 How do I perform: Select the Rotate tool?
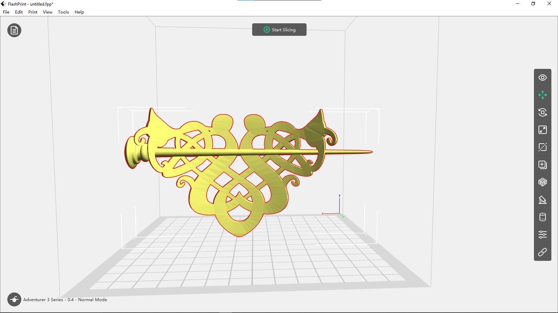[543, 112]
